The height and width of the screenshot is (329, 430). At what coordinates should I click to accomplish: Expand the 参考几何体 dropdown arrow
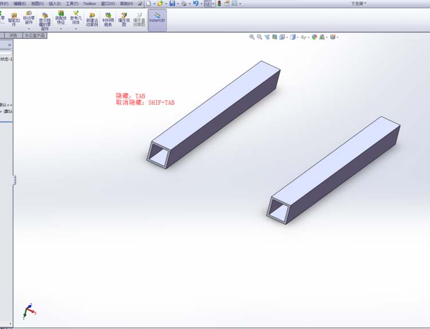[x=76, y=29]
